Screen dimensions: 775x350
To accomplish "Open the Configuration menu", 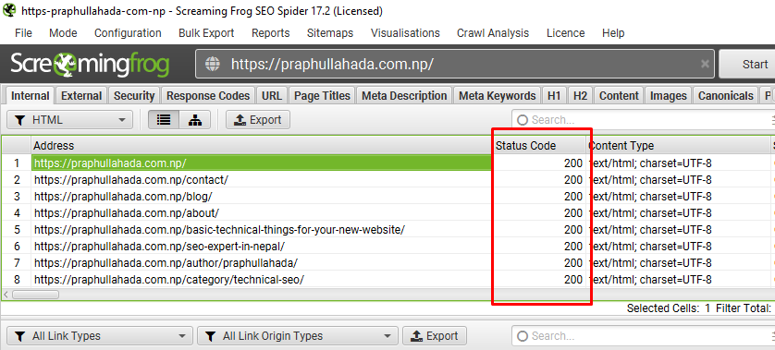I will click(128, 33).
